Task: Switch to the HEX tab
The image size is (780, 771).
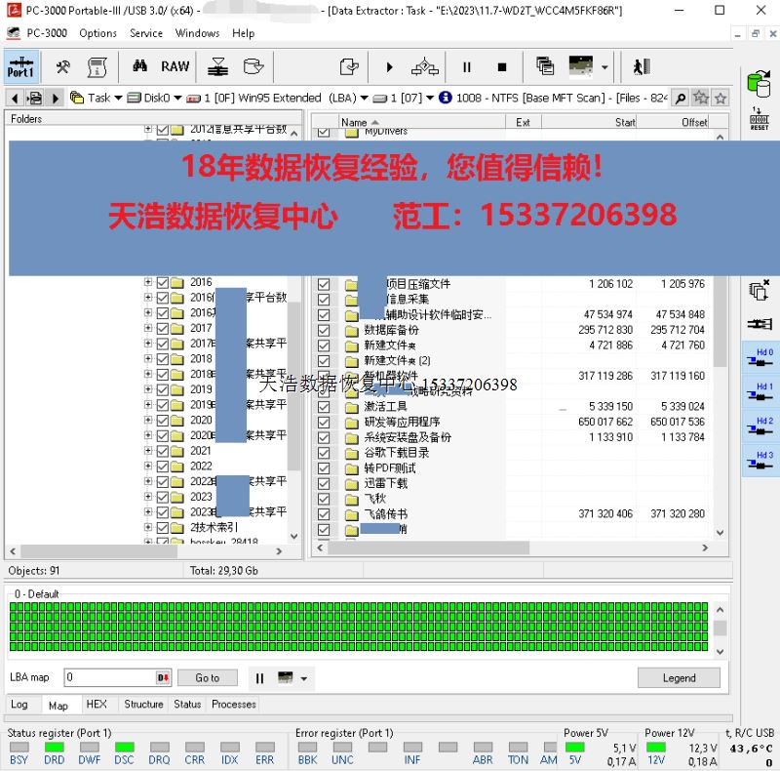Action: point(97,704)
